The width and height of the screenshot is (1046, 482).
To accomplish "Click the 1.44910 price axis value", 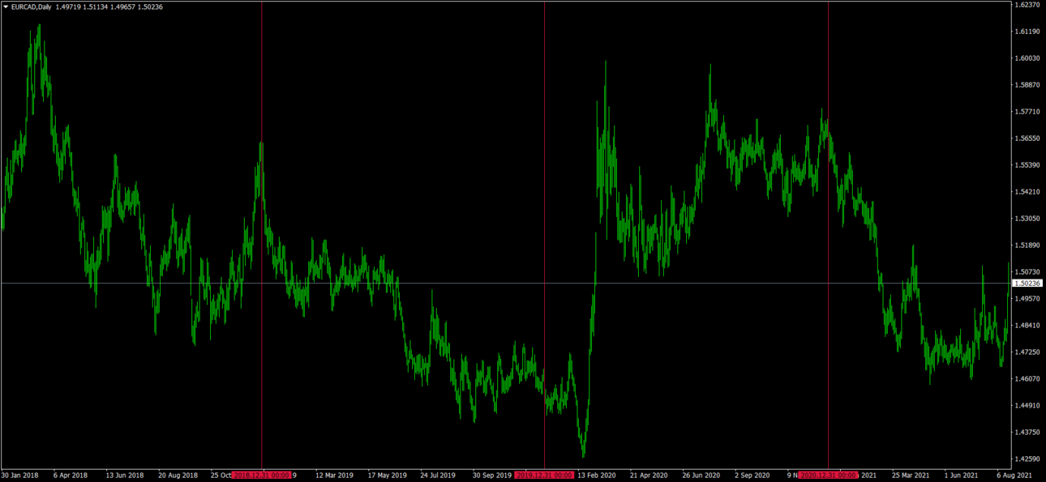I will coord(1027,406).
